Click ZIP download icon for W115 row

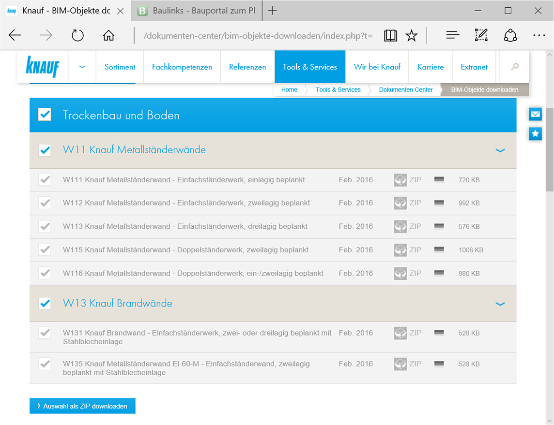pos(400,250)
